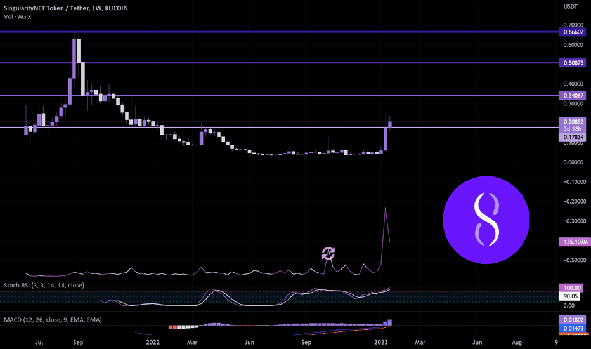
Task: Click the Sep label beside 2022 on time axis
Action: [78, 342]
